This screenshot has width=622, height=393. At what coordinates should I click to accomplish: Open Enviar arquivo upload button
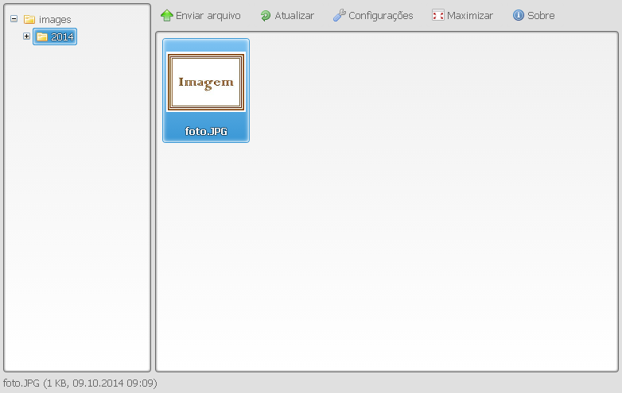[x=200, y=15]
